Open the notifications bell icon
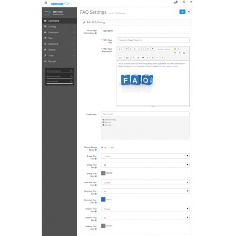The width and height of the screenshot is (236, 236). (177, 2)
